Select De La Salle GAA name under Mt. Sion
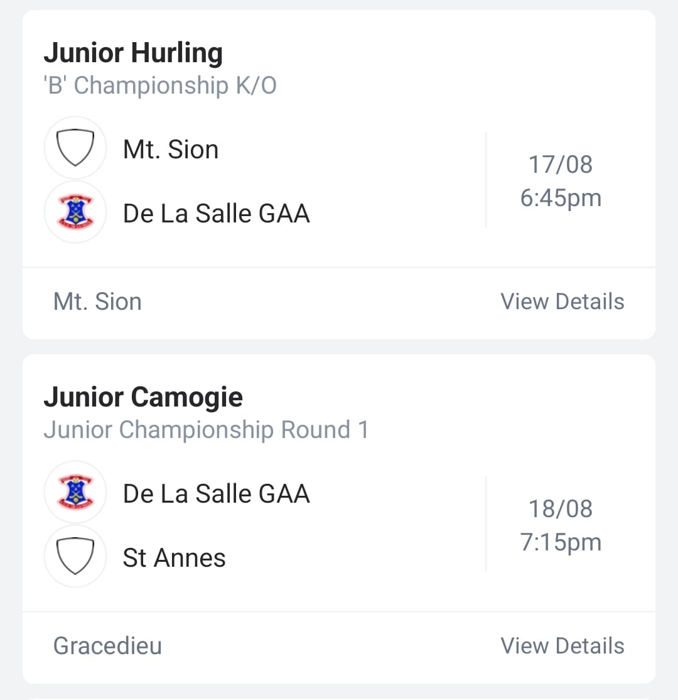The width and height of the screenshot is (678, 700). (217, 214)
